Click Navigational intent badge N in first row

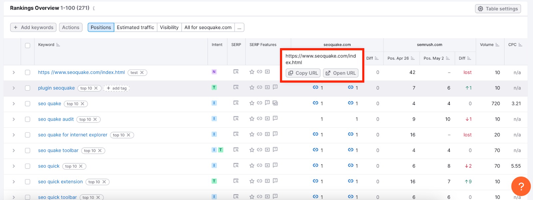pos(214,72)
